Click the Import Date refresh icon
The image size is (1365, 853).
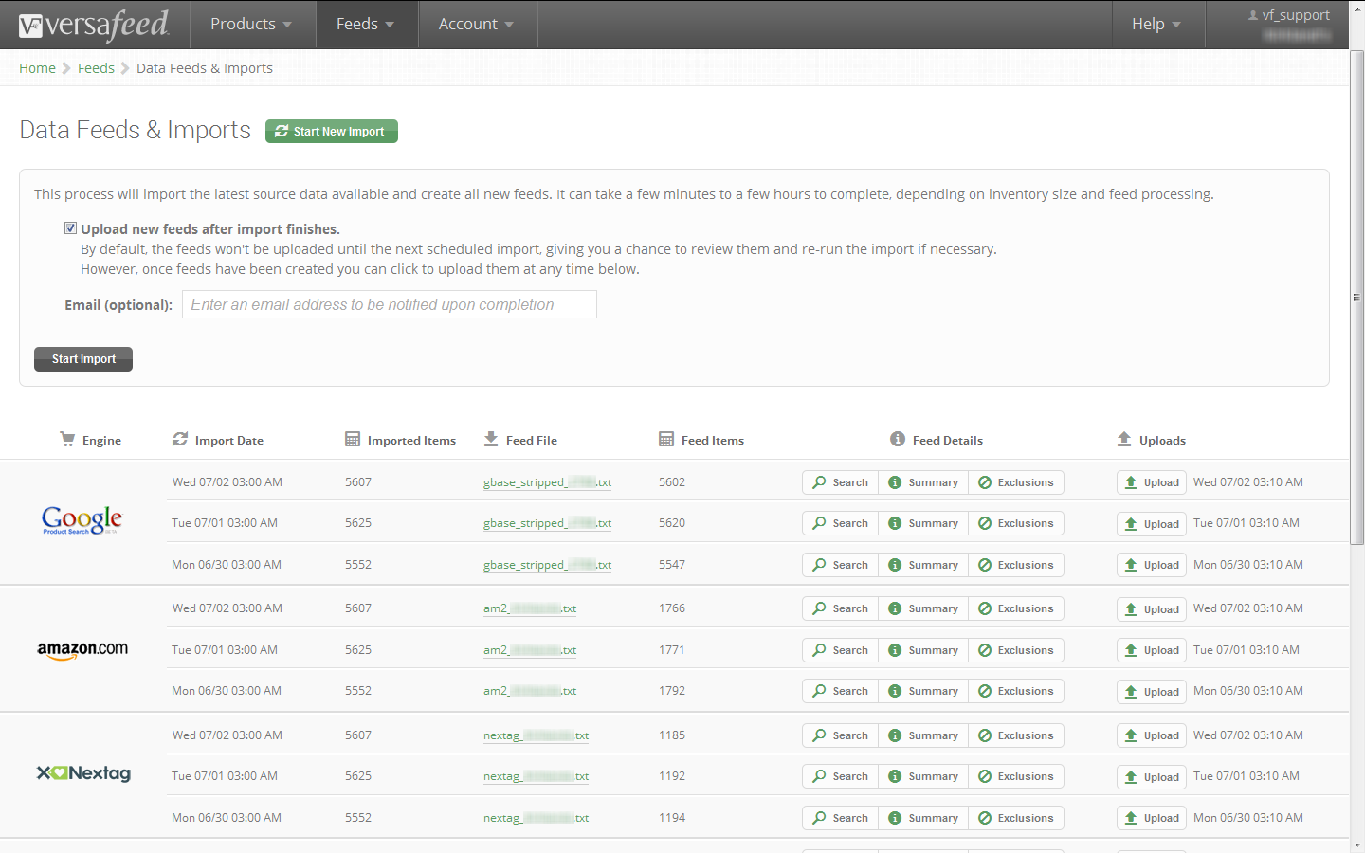click(180, 439)
